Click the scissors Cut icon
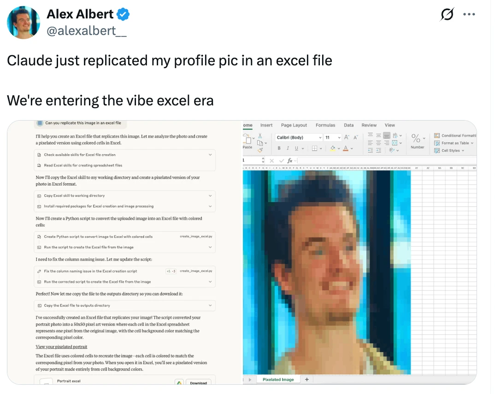Image resolution: width=495 pixels, height=394 pixels. point(260,135)
